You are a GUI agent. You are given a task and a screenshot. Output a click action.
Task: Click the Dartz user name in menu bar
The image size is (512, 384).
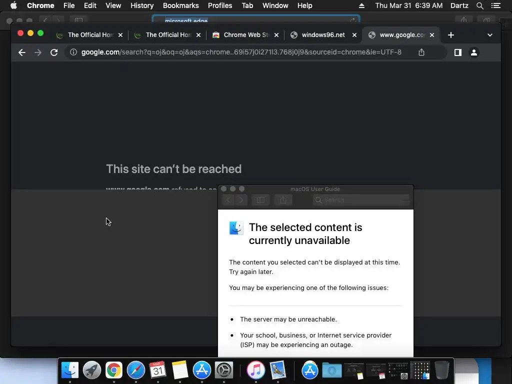tap(459, 5)
